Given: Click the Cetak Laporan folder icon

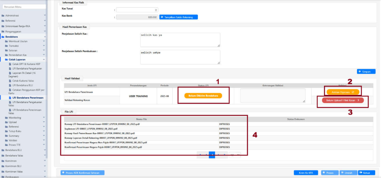Looking at the screenshot, I should click(x=7, y=60).
